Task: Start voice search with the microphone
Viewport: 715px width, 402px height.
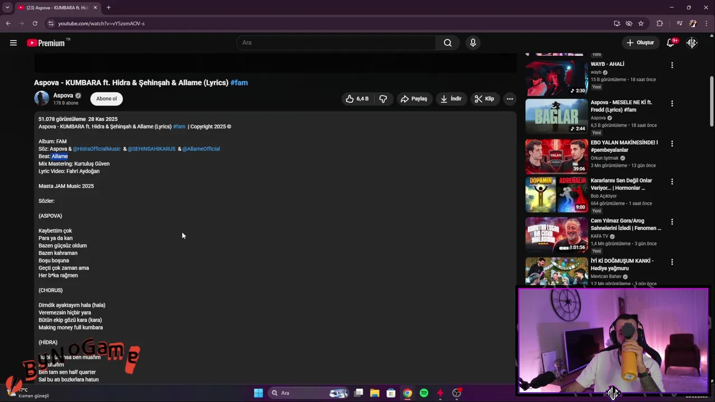Action: pyautogui.click(x=473, y=42)
